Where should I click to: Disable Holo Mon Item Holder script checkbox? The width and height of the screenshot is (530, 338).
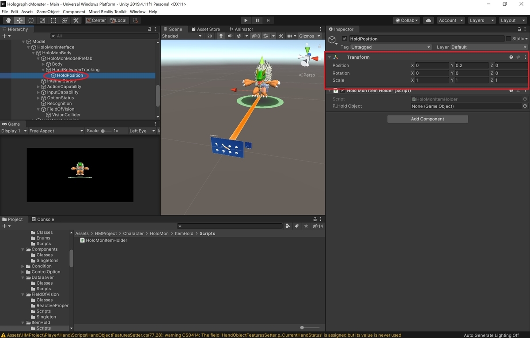(342, 90)
